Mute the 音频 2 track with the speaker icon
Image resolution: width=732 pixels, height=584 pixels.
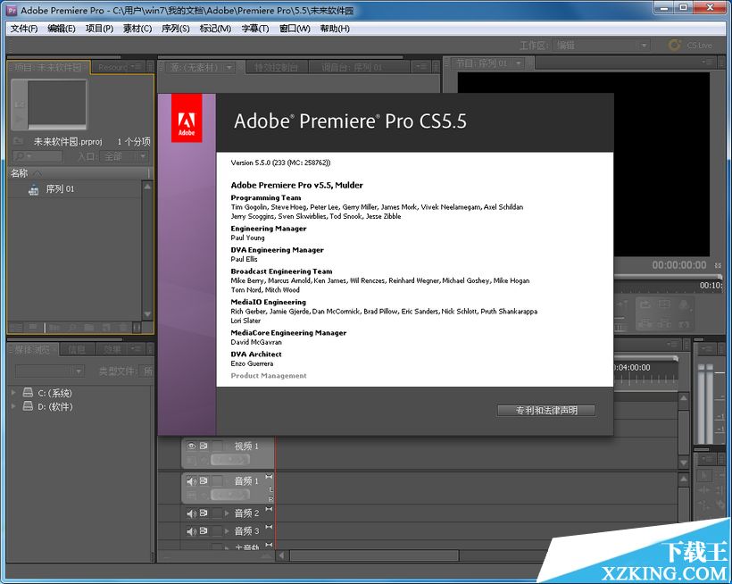click(x=191, y=513)
